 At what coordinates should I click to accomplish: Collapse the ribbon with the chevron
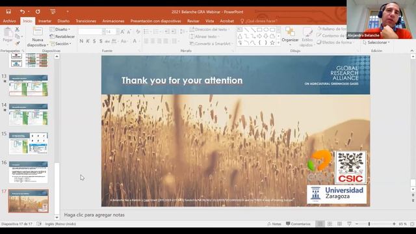(x=411, y=51)
